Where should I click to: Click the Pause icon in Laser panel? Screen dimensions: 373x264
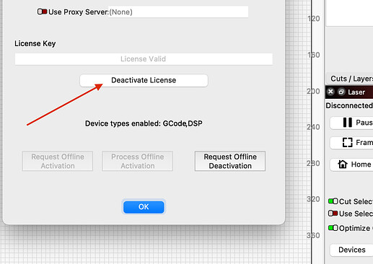[348, 123]
